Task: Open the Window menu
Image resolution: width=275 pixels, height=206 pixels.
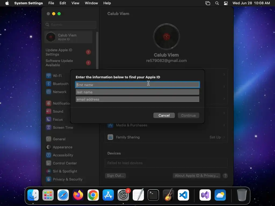Action: pos(91,3)
